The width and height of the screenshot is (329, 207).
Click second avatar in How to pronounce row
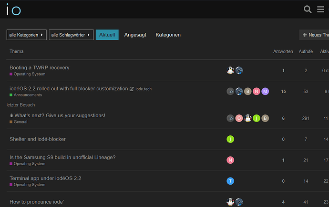pos(239,202)
